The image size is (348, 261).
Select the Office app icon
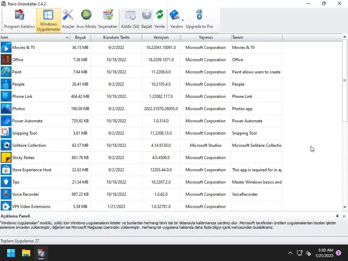coord(6,59)
